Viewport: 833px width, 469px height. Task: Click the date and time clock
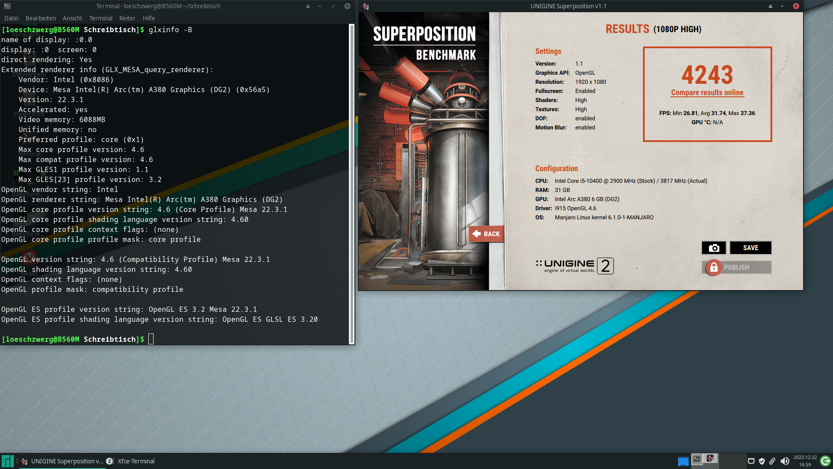coord(805,461)
